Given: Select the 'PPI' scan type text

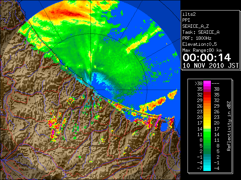Looking at the screenshot, I should pyautogui.click(x=186, y=20).
